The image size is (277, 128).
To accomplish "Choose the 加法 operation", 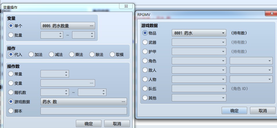I will point(31,54).
